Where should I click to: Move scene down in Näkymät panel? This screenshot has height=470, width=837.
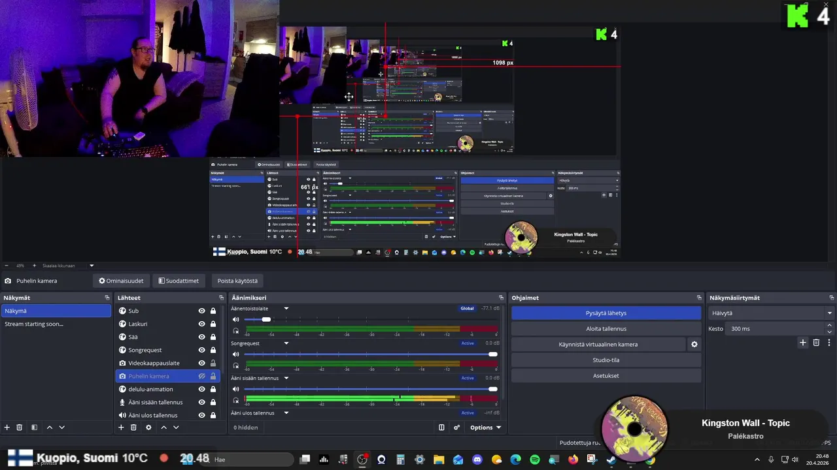(x=62, y=428)
